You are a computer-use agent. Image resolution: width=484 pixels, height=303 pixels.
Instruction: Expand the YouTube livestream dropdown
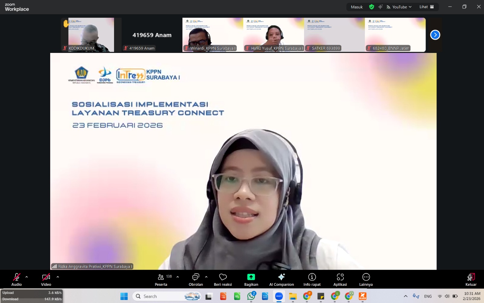(x=399, y=7)
